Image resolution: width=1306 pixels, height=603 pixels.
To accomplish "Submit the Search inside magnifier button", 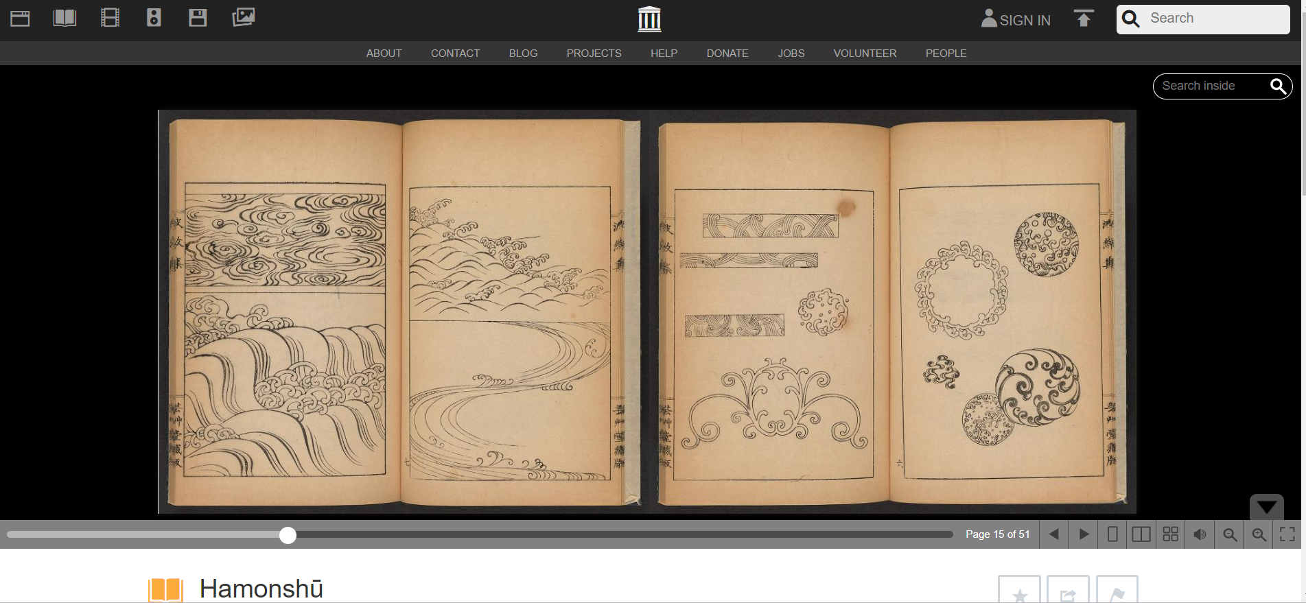I will [1278, 86].
